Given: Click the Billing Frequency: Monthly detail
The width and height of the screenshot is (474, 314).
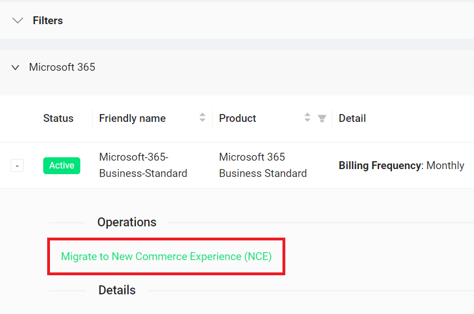Looking at the screenshot, I should pyautogui.click(x=402, y=166).
